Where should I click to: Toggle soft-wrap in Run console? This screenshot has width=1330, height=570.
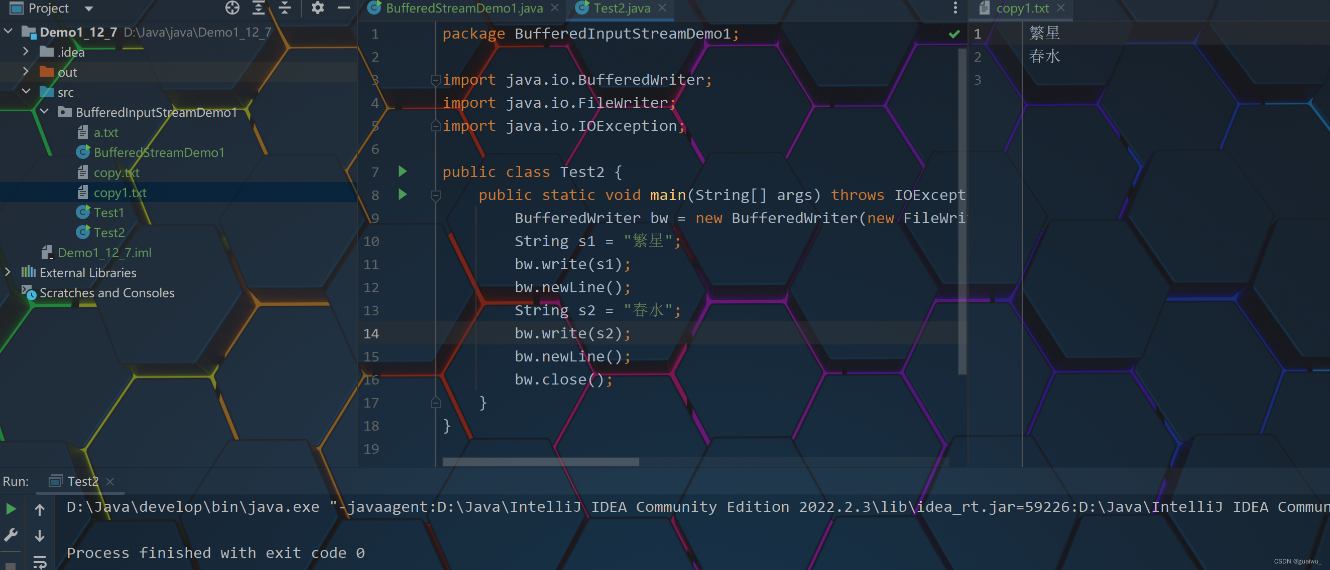pyautogui.click(x=40, y=562)
